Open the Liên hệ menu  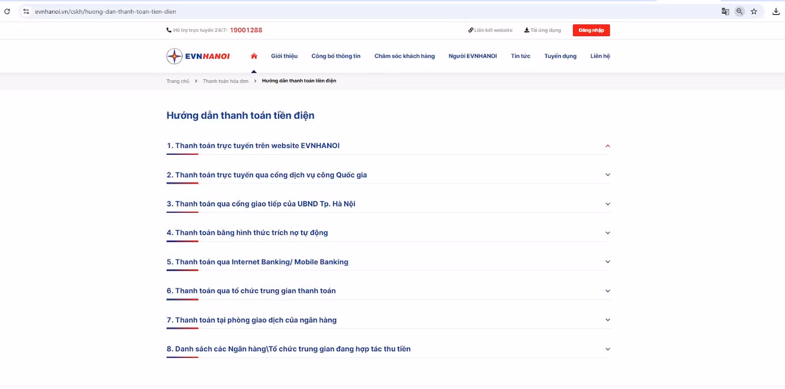pos(600,56)
